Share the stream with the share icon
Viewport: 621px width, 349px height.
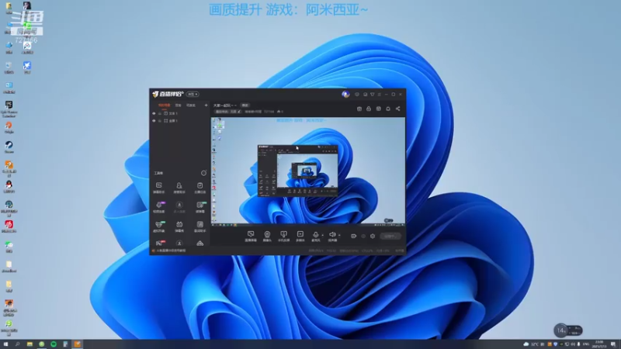click(398, 109)
